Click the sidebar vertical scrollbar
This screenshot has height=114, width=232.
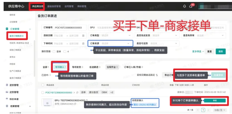point(35,59)
